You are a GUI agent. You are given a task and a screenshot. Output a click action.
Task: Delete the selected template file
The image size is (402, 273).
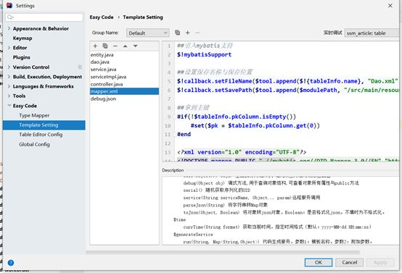coord(115,46)
